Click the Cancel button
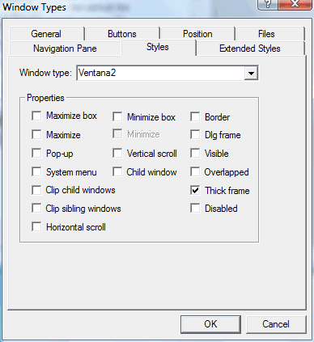This screenshot has height=342, width=314. (276, 324)
